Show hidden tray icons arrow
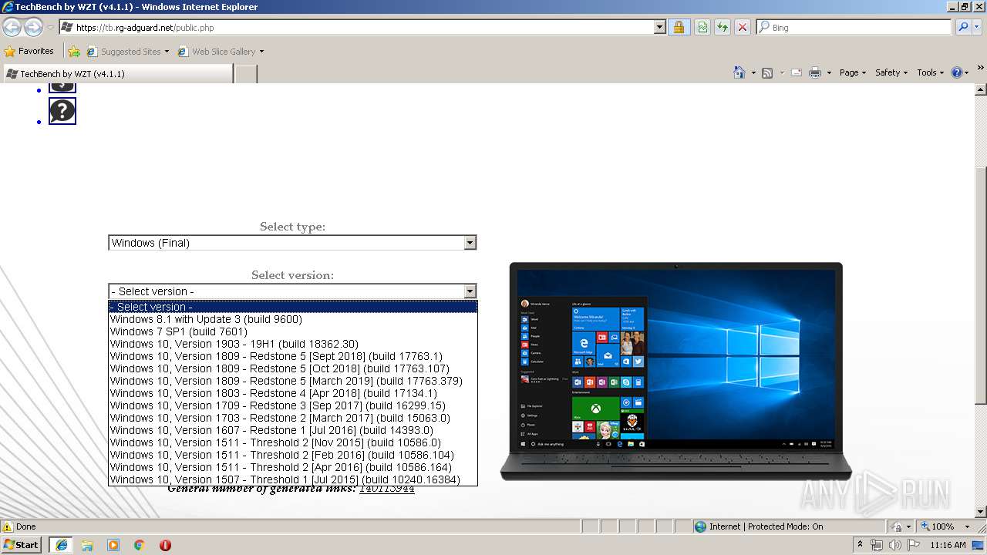The width and height of the screenshot is (987, 555). pos(860,545)
